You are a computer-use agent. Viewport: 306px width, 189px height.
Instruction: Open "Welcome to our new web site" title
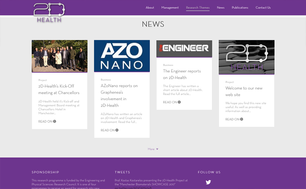tap(244, 91)
